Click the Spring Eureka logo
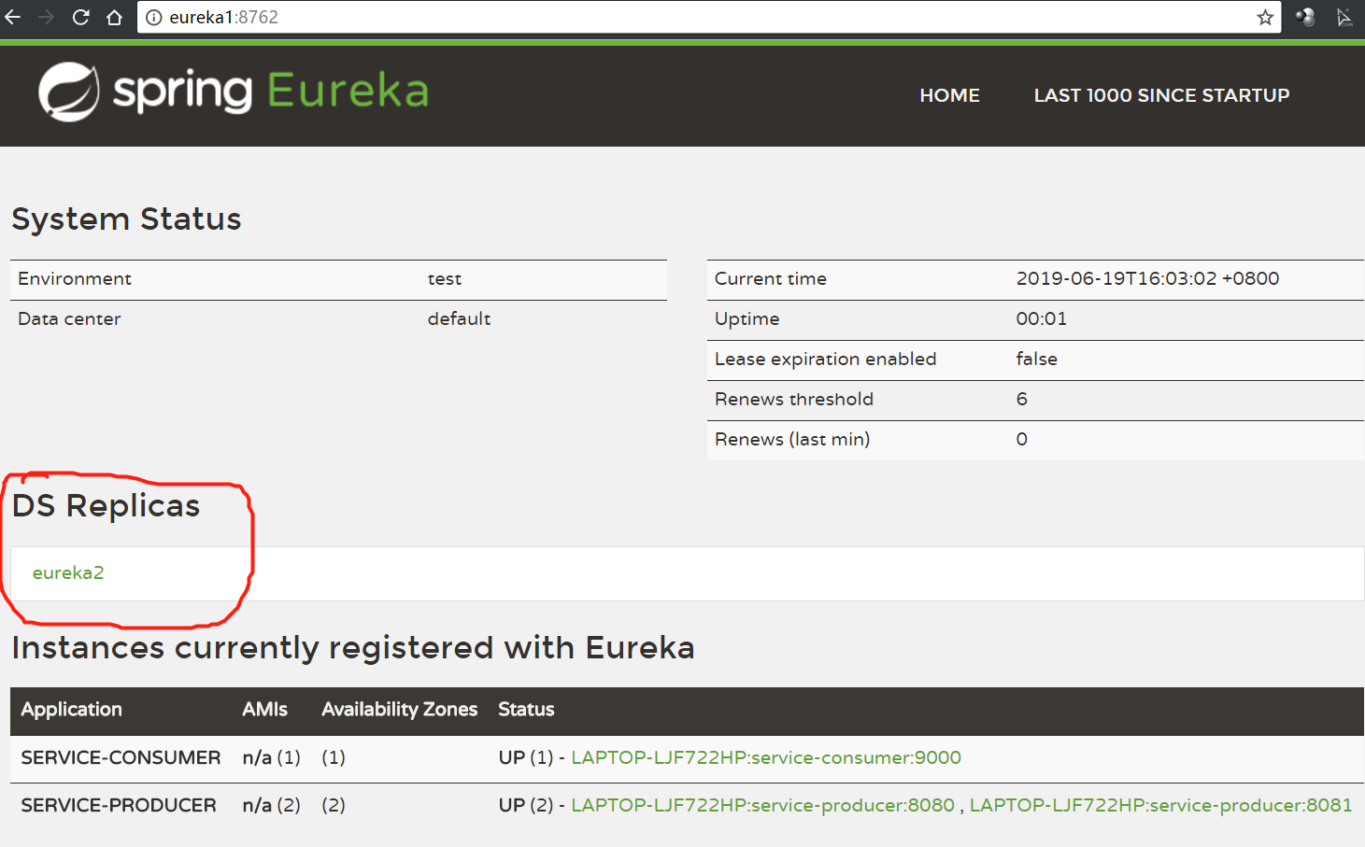Image resolution: width=1365 pixels, height=847 pixels. pos(234,92)
